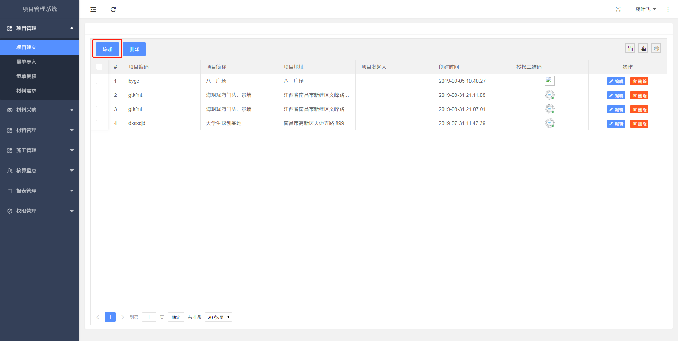Screen dimensions: 678x341
Task: Click the export table icon
Action: pyautogui.click(x=643, y=48)
